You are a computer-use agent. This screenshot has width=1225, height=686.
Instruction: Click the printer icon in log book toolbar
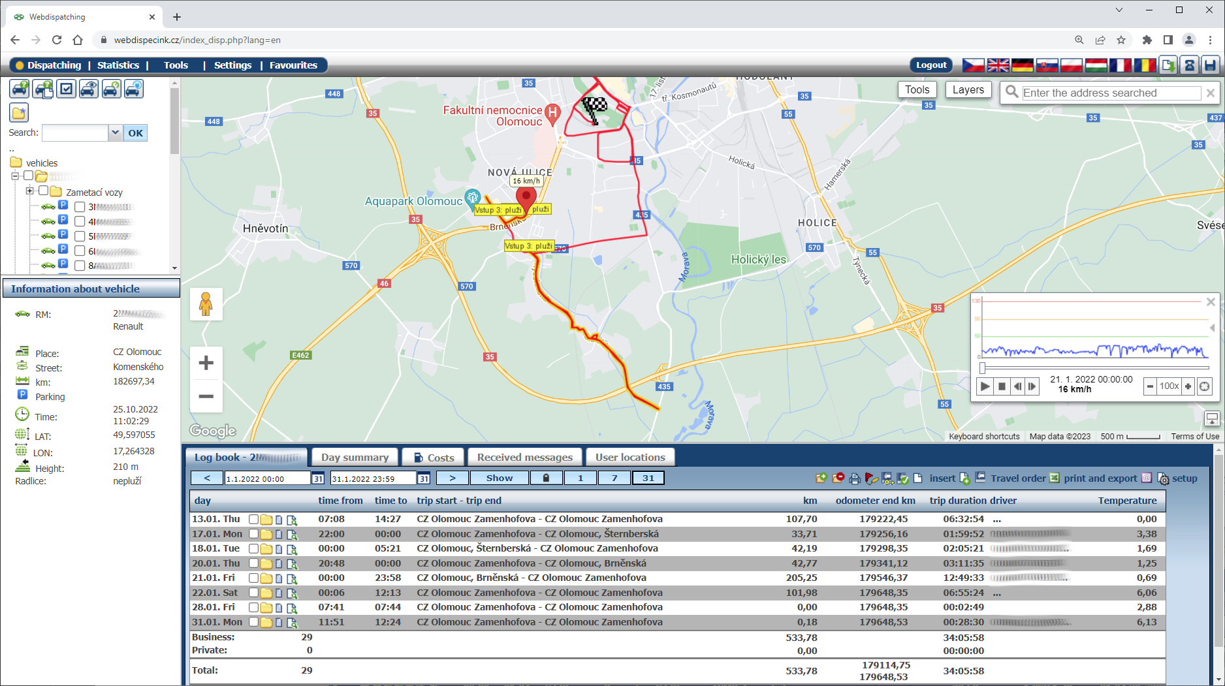click(x=854, y=478)
